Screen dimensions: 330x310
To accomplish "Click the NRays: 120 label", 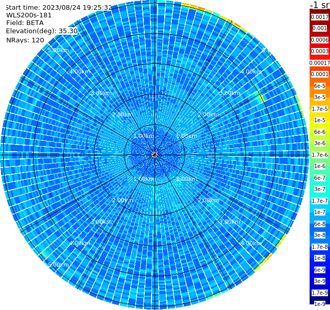I will (25, 40).
